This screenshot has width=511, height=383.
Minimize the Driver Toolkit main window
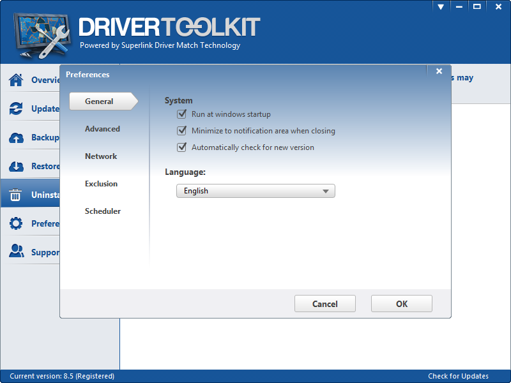tap(459, 7)
